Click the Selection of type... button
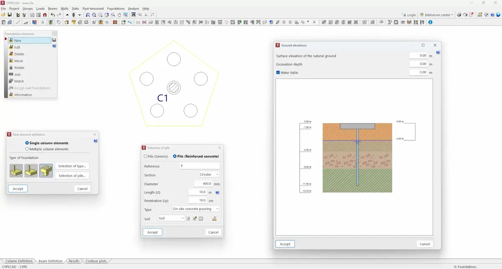 coord(72,166)
